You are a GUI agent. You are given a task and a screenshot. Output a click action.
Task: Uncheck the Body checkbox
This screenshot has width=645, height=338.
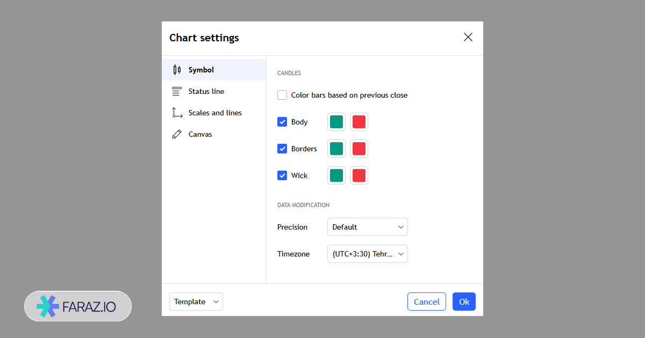(282, 122)
